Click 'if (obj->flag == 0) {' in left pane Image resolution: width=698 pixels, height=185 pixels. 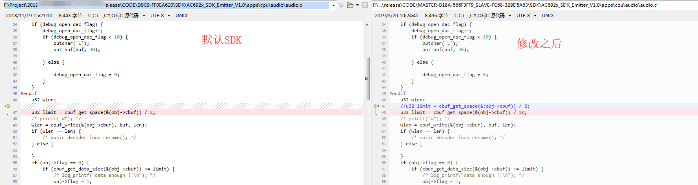[x=61, y=163]
